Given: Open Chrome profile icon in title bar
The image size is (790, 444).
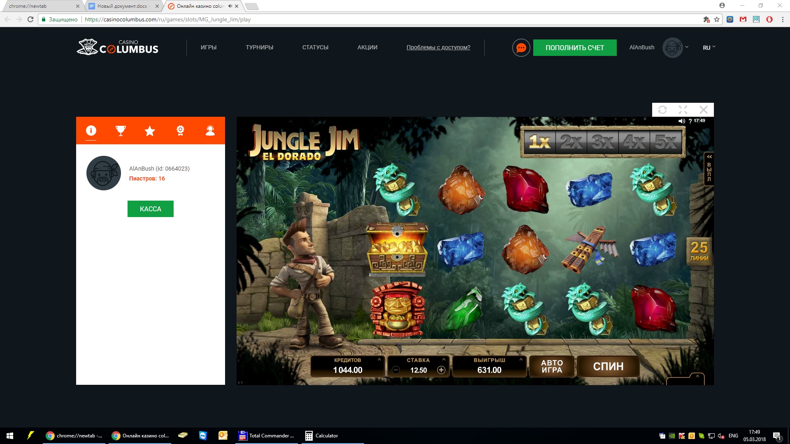Looking at the screenshot, I should [722, 6].
